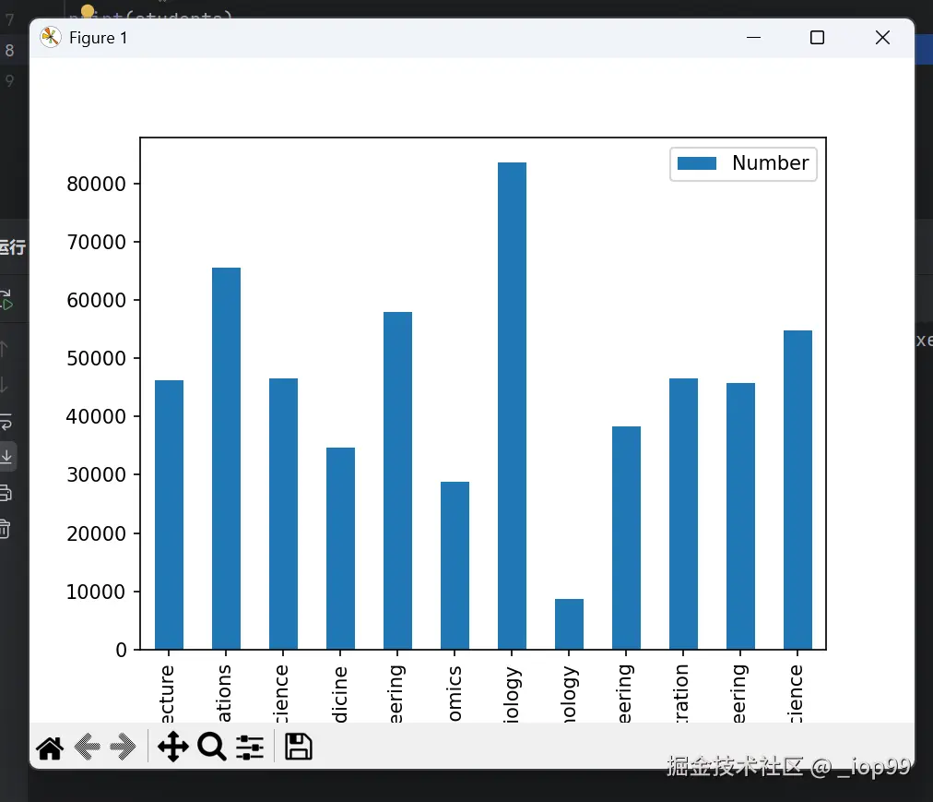Toggle soft-wrap icon in the IDE run panel
Viewport: 933px width, 802px height.
point(6,422)
